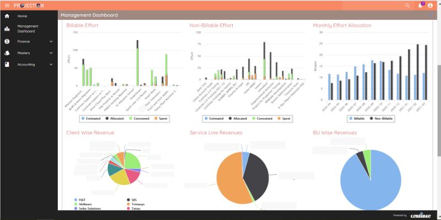The width and height of the screenshot is (441, 220).
Task: Click the Monthly Effort Allocation chart title
Action: pyautogui.click(x=342, y=25)
